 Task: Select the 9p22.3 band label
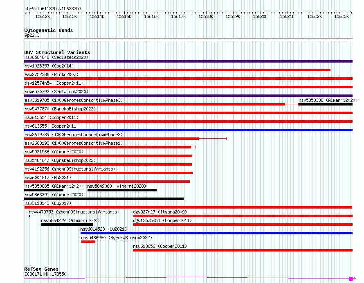(x=32, y=36)
